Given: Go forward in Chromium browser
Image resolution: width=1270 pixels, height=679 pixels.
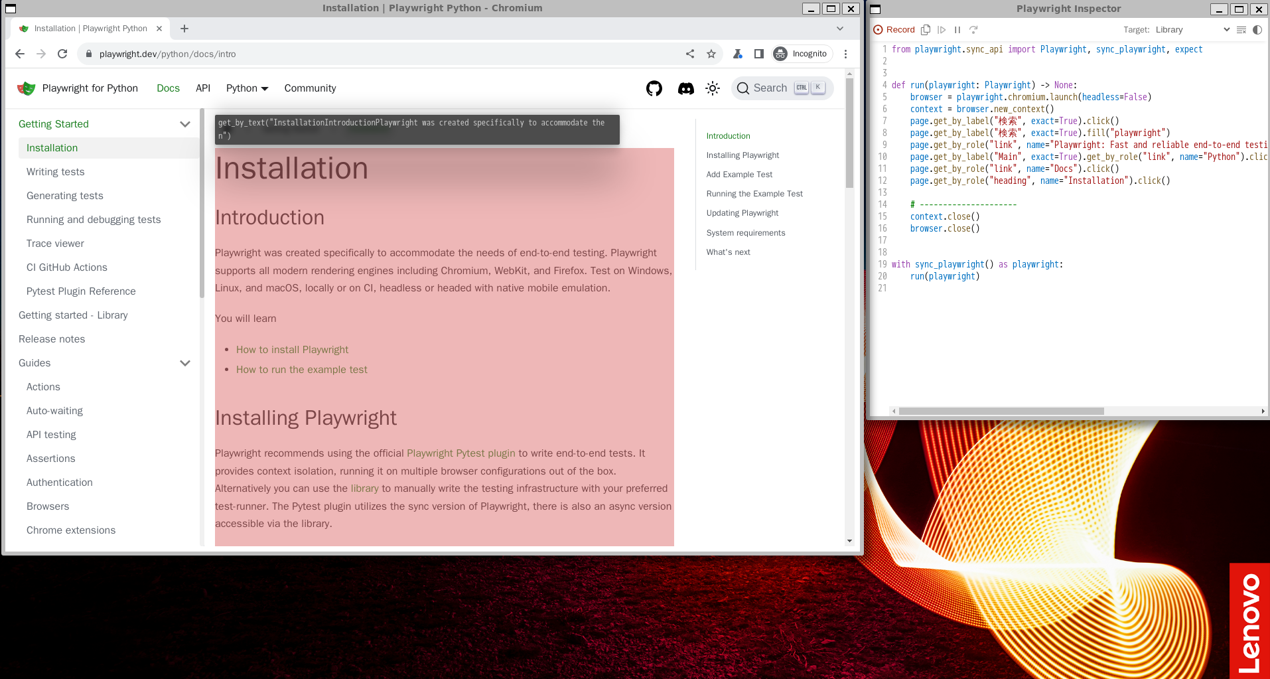Looking at the screenshot, I should pos(41,54).
